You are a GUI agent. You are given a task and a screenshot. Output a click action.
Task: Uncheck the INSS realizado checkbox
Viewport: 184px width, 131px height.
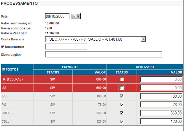point(122,96)
